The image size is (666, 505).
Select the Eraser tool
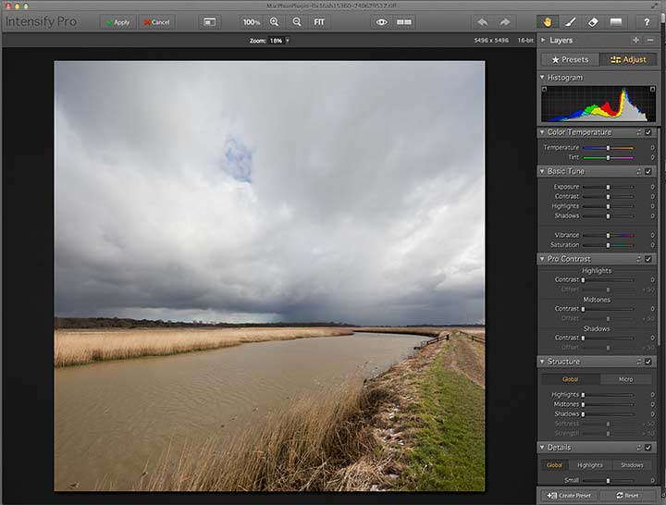(x=593, y=22)
